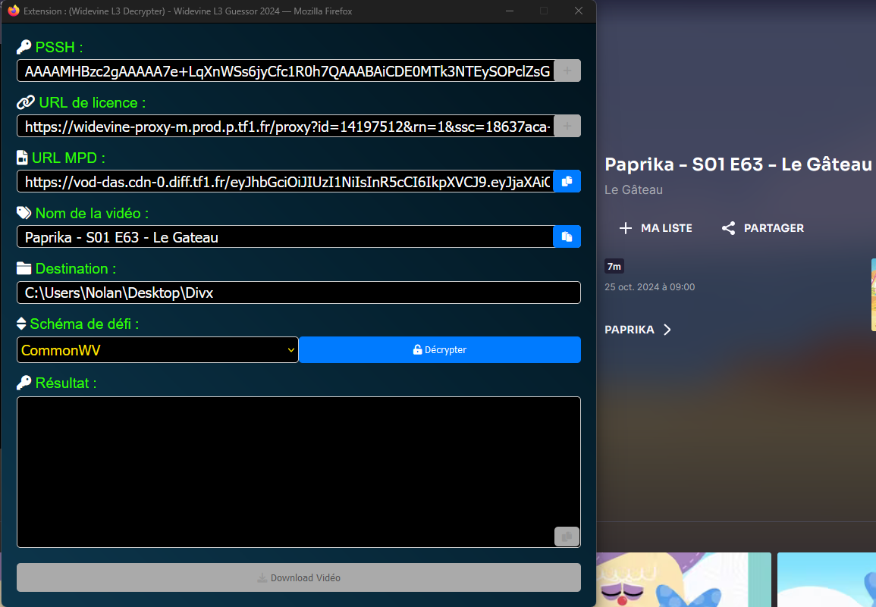Click the Firefox logo in the title bar

[x=14, y=11]
